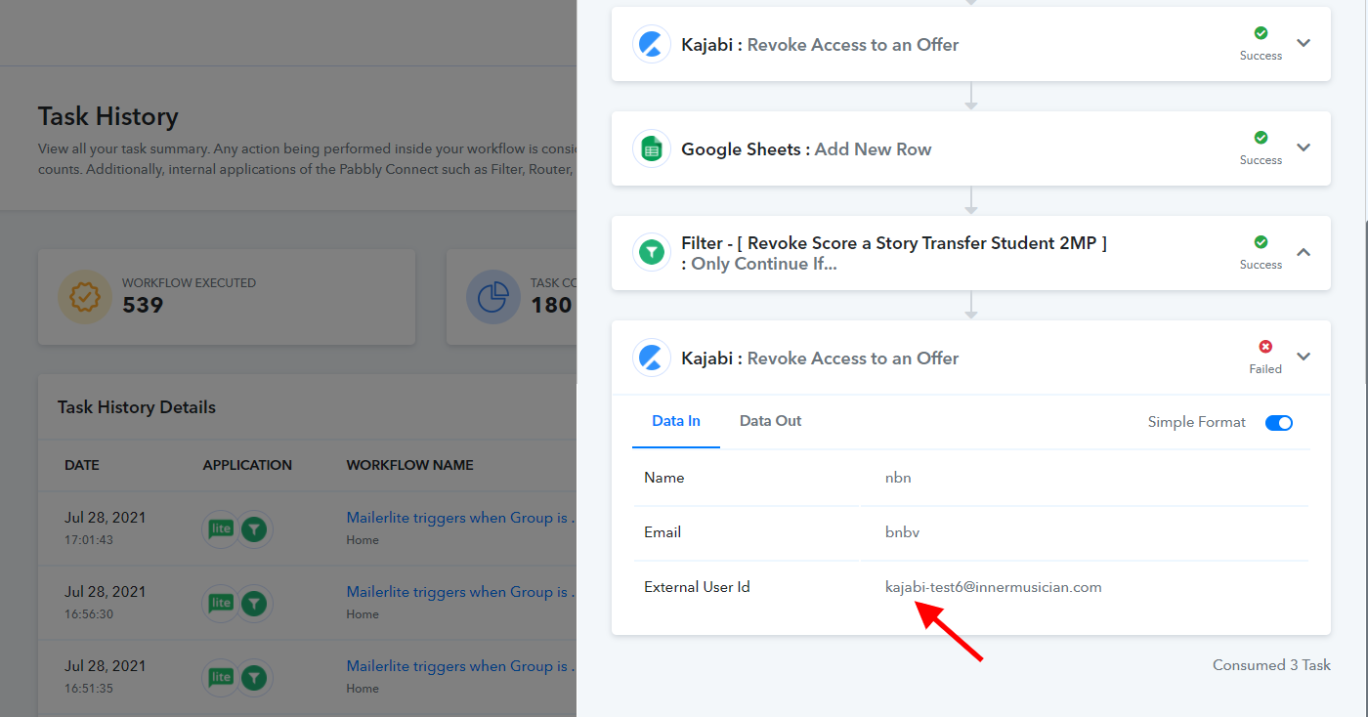Collapse the Filter Only Continue If step

1303,252
